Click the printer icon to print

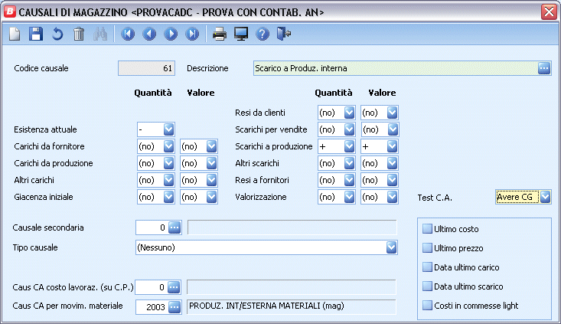[220, 34]
